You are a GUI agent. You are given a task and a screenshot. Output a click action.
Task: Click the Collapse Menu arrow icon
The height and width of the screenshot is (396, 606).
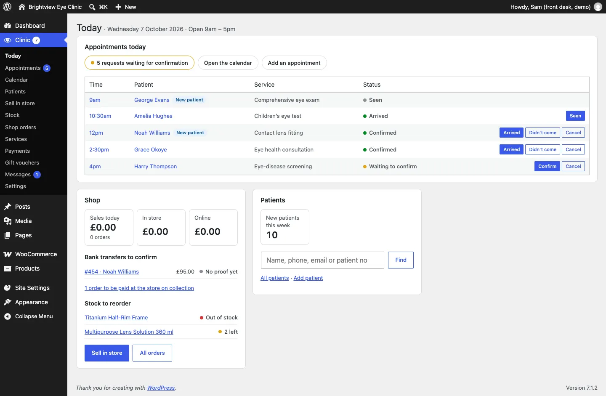[x=8, y=316]
